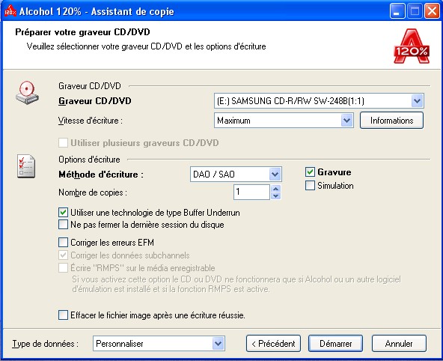Open the SAMSUNG CD-R/RW burner dropdown
The height and width of the screenshot is (361, 443).
pyautogui.click(x=418, y=101)
